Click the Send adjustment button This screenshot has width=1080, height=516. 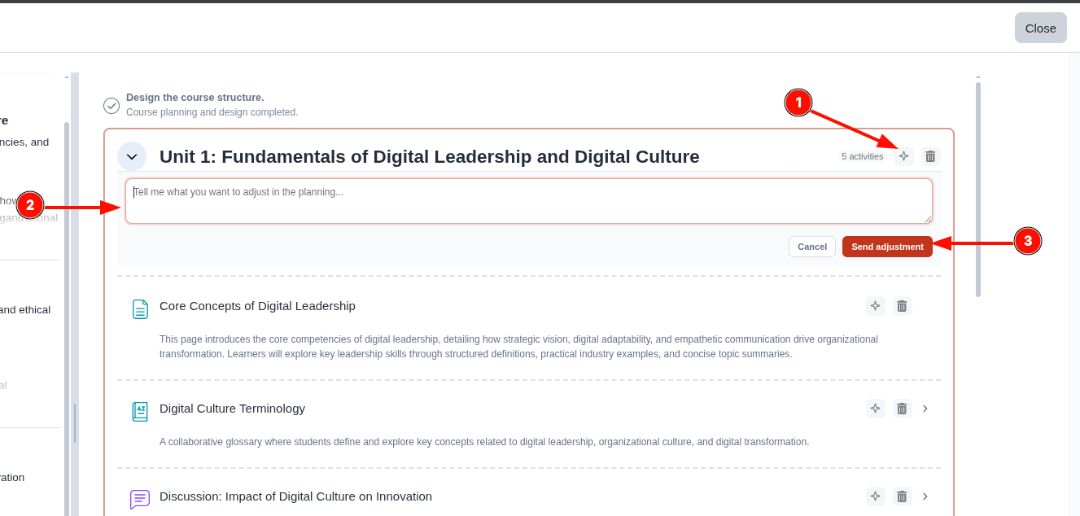[887, 247]
